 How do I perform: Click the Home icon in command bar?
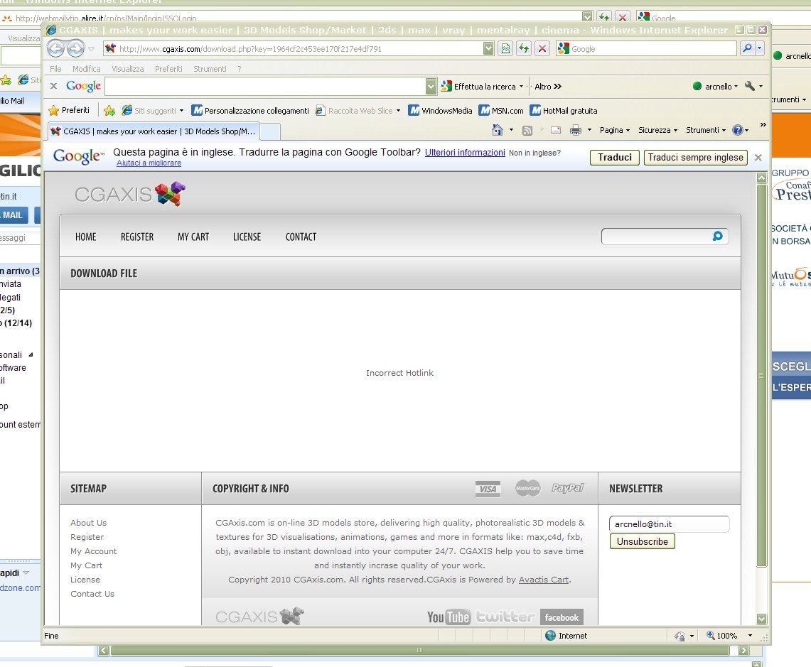click(497, 130)
